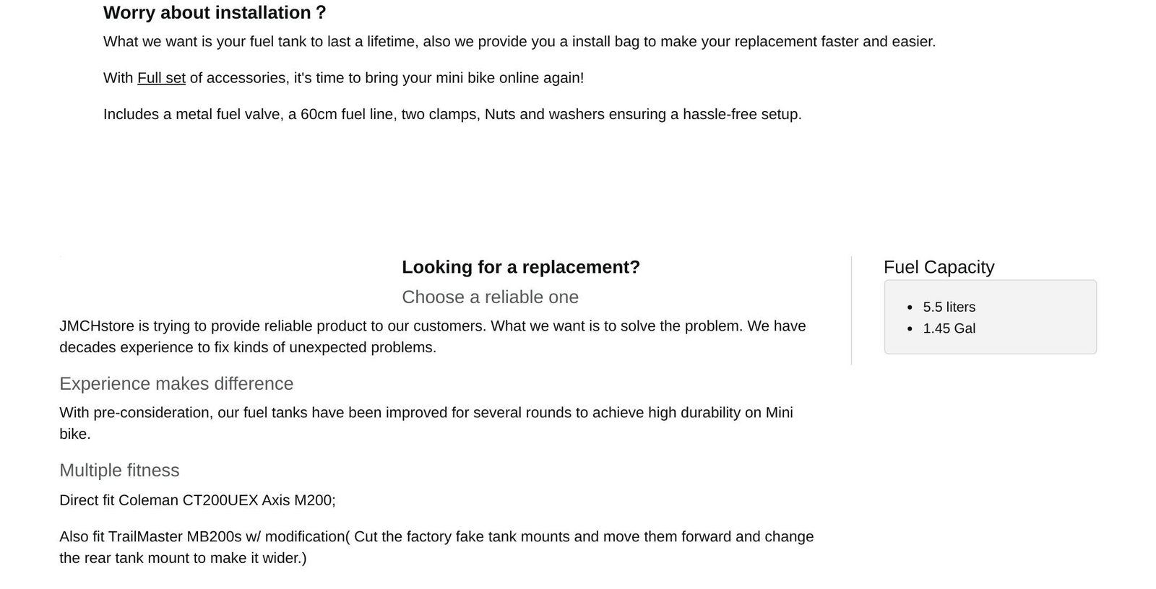Click the "Fuel Capacity" heading
This screenshot has width=1156, height=589.
(x=939, y=267)
